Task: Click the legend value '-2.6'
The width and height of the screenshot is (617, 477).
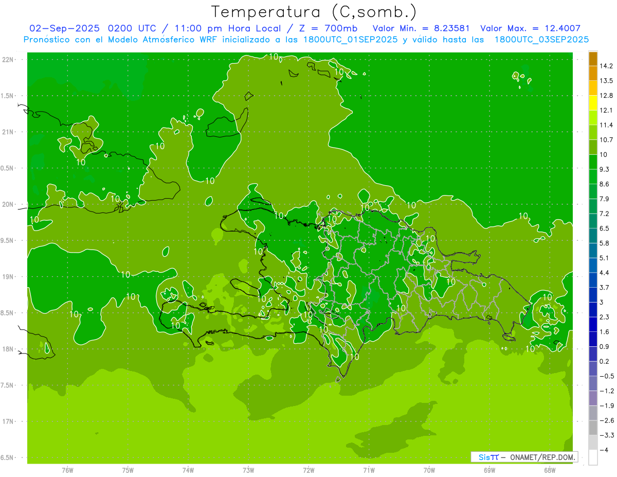Action: click(607, 420)
